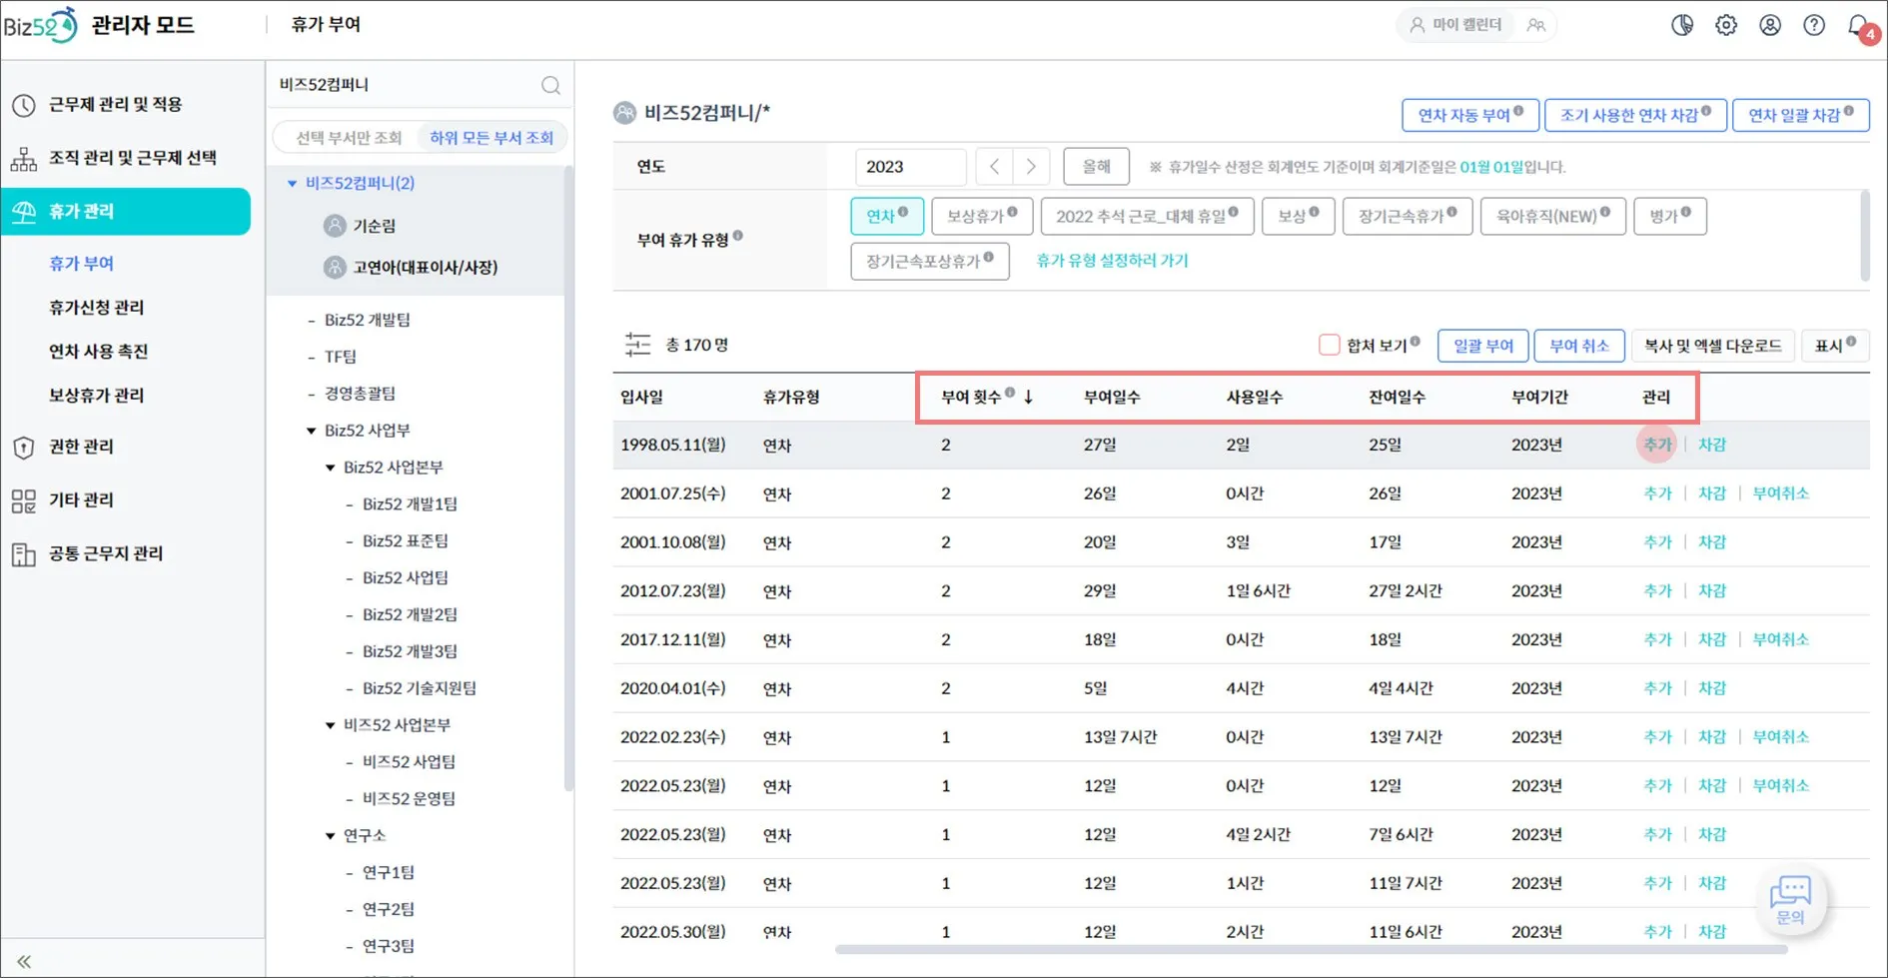Select 2022 추석 근로_대체 휴일 leave type
Image resolution: width=1888 pixels, height=978 pixels.
click(1147, 216)
